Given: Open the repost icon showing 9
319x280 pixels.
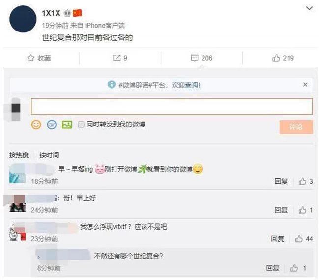Looking at the screenshot, I should 120,58.
